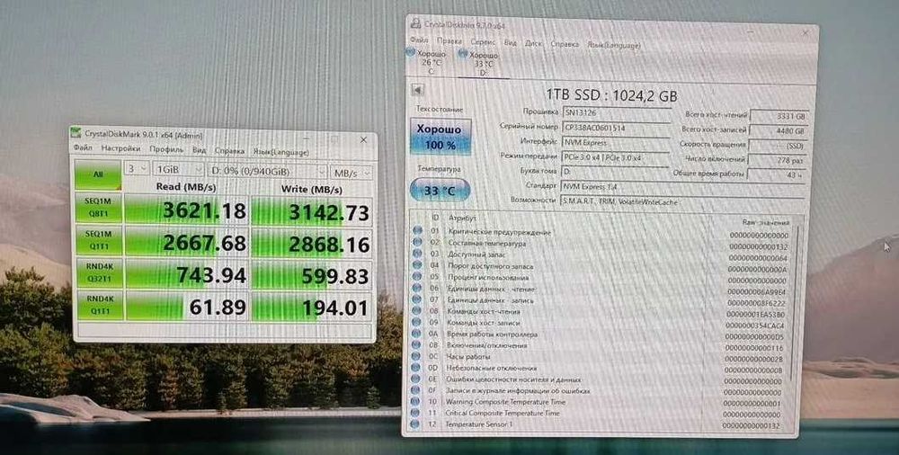Click the SEQ1M Q8T1 write result 3142.73
Viewport: 899px width, 455px height.
pos(312,211)
